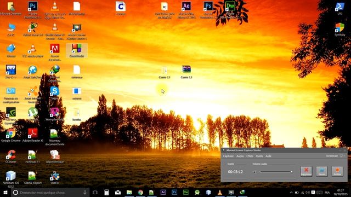
Task: Select the GeForce Experience desktop icon
Action: pos(11,115)
